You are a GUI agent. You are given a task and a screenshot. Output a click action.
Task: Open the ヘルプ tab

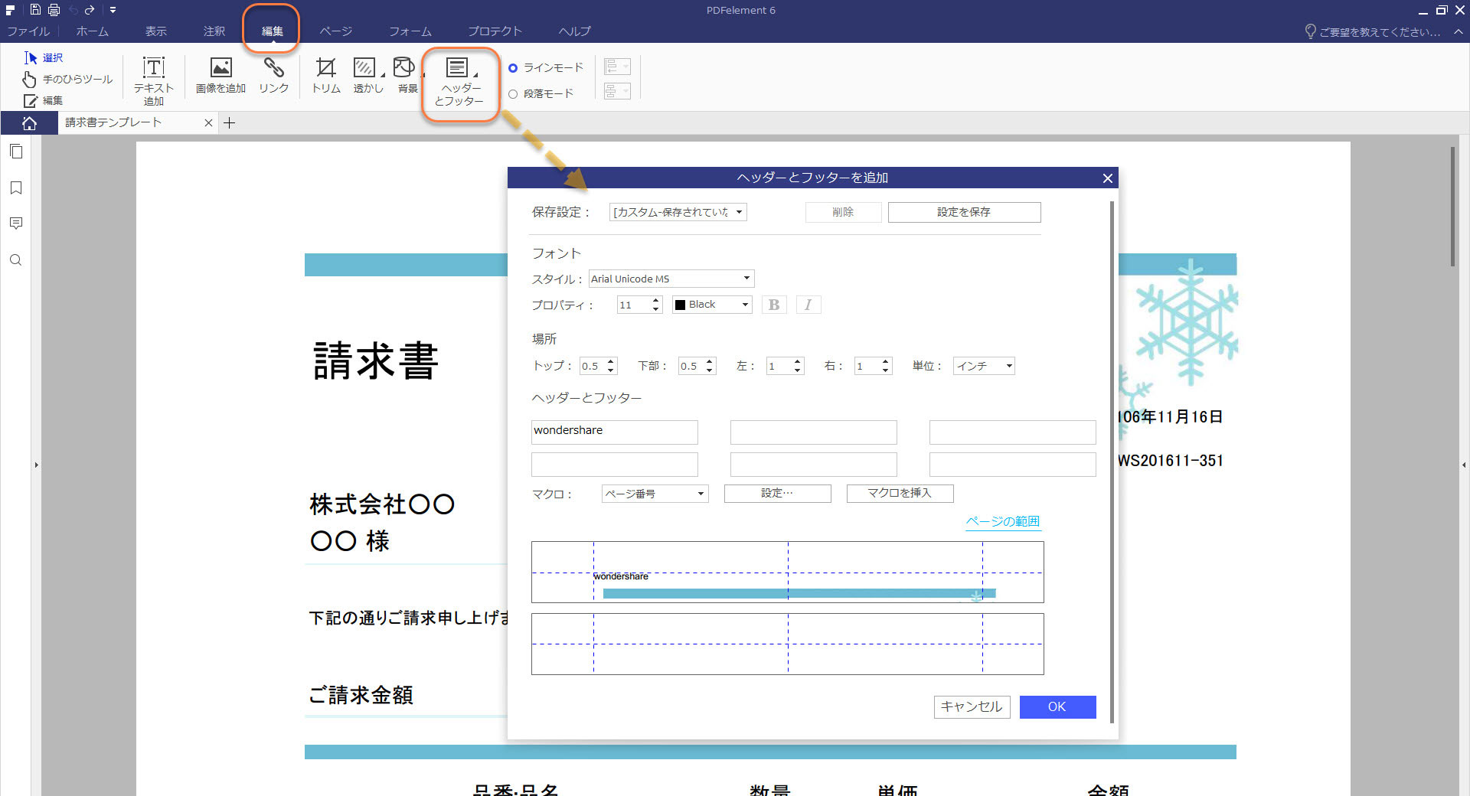575,31
